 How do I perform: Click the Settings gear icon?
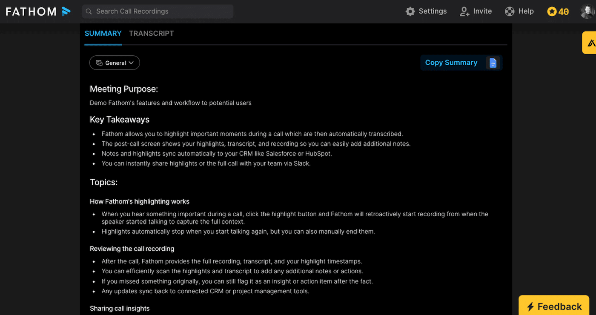[x=410, y=11]
